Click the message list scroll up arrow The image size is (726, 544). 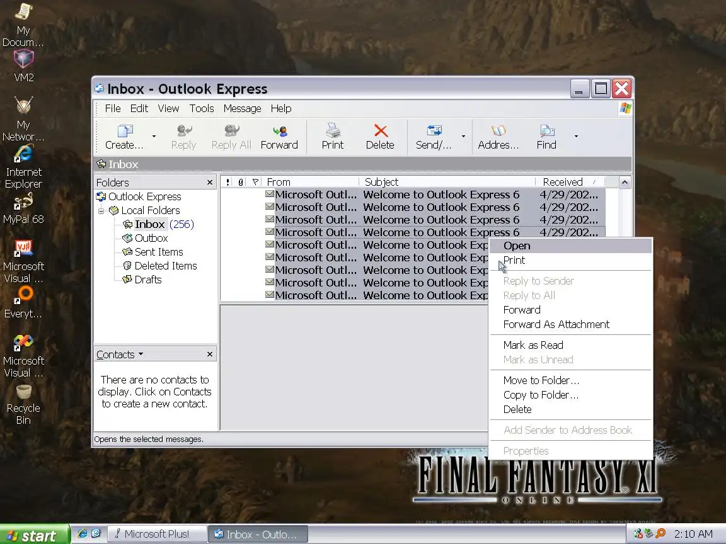(x=625, y=182)
